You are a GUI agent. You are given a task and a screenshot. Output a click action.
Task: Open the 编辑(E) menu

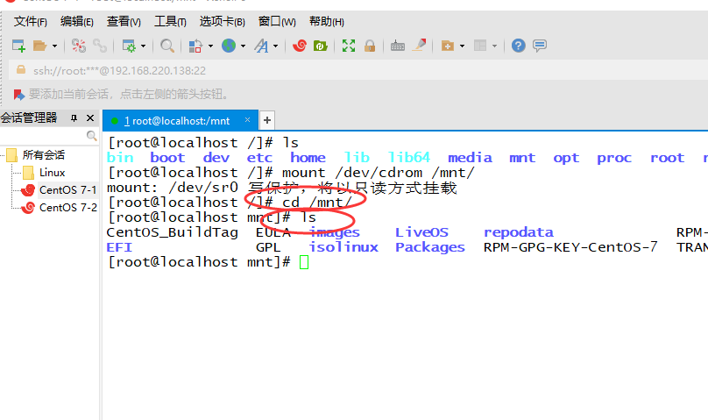[77, 21]
